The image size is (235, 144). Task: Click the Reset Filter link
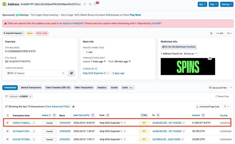[222, 96]
